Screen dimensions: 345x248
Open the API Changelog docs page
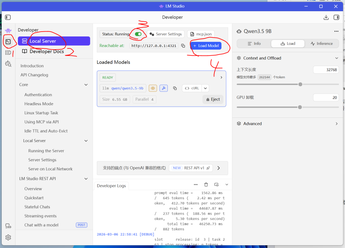tap(34, 75)
